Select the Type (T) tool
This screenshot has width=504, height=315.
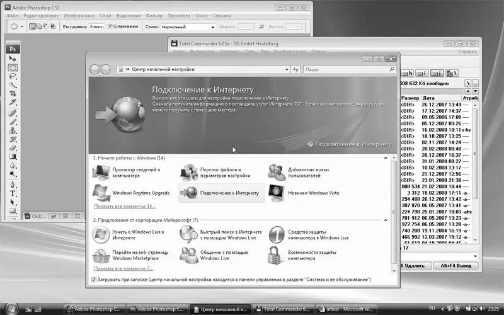click(x=13, y=193)
